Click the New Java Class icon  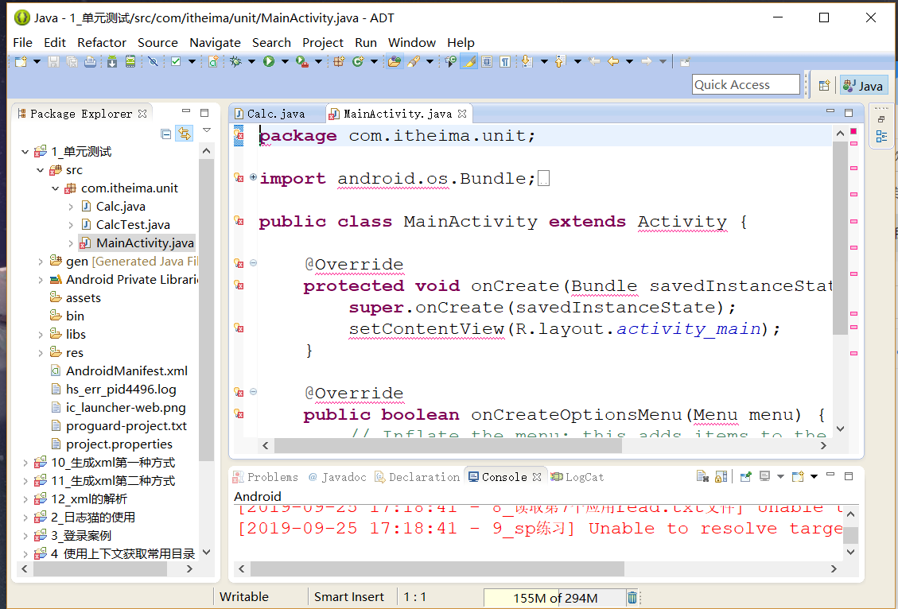(x=358, y=61)
